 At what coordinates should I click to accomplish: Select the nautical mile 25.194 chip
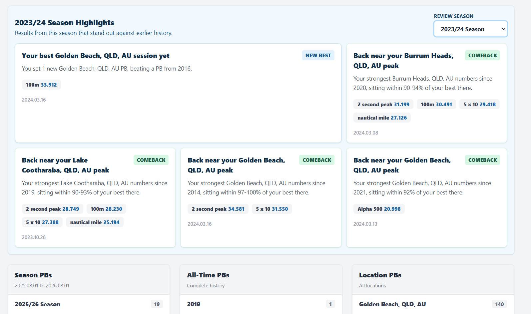(x=95, y=222)
